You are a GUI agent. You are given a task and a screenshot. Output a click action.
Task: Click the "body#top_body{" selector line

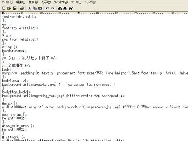(x=15, y=92)
